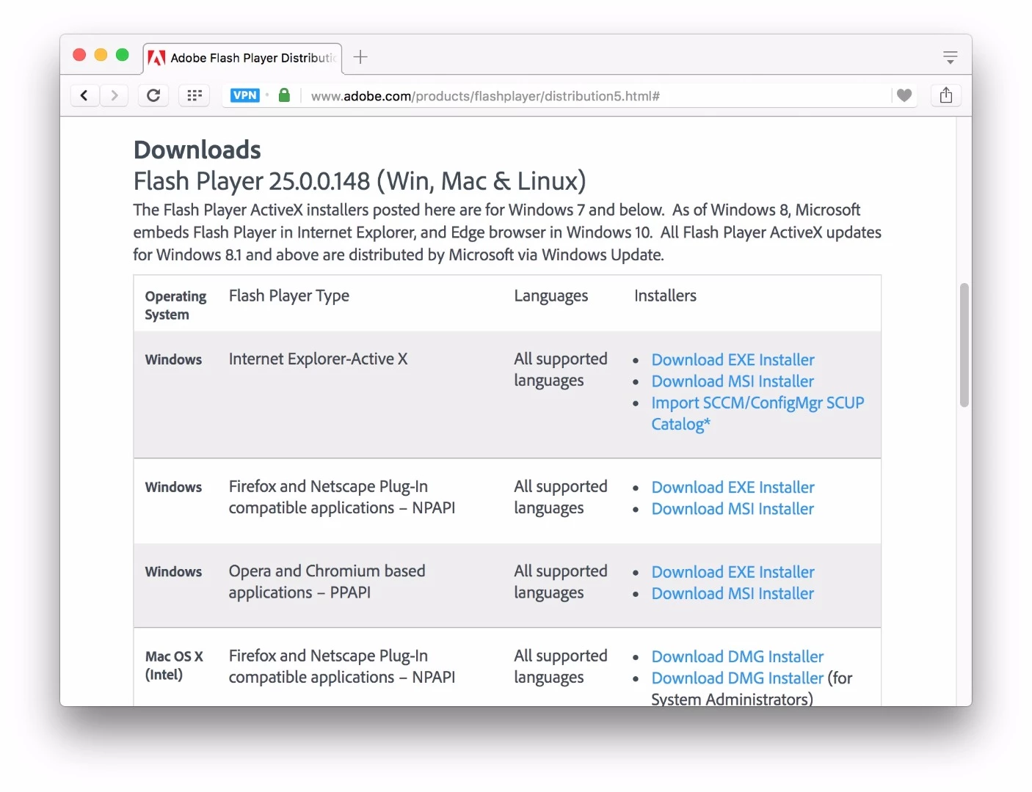This screenshot has width=1032, height=792.
Task: Reload the page with the refresh icon
Action: (x=153, y=95)
